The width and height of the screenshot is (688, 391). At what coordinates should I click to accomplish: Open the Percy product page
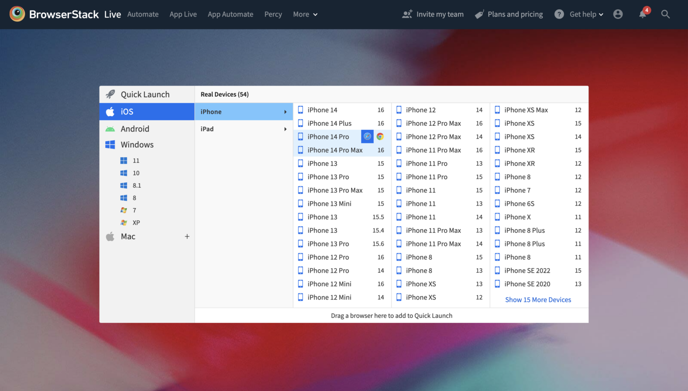click(x=273, y=14)
